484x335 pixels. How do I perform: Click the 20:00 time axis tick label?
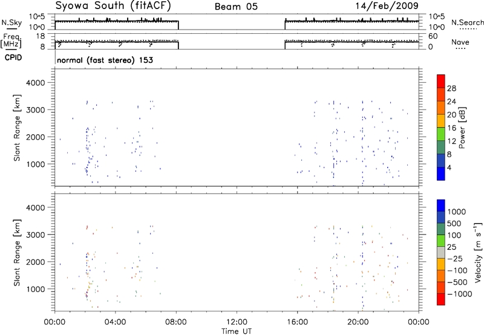[358, 322]
